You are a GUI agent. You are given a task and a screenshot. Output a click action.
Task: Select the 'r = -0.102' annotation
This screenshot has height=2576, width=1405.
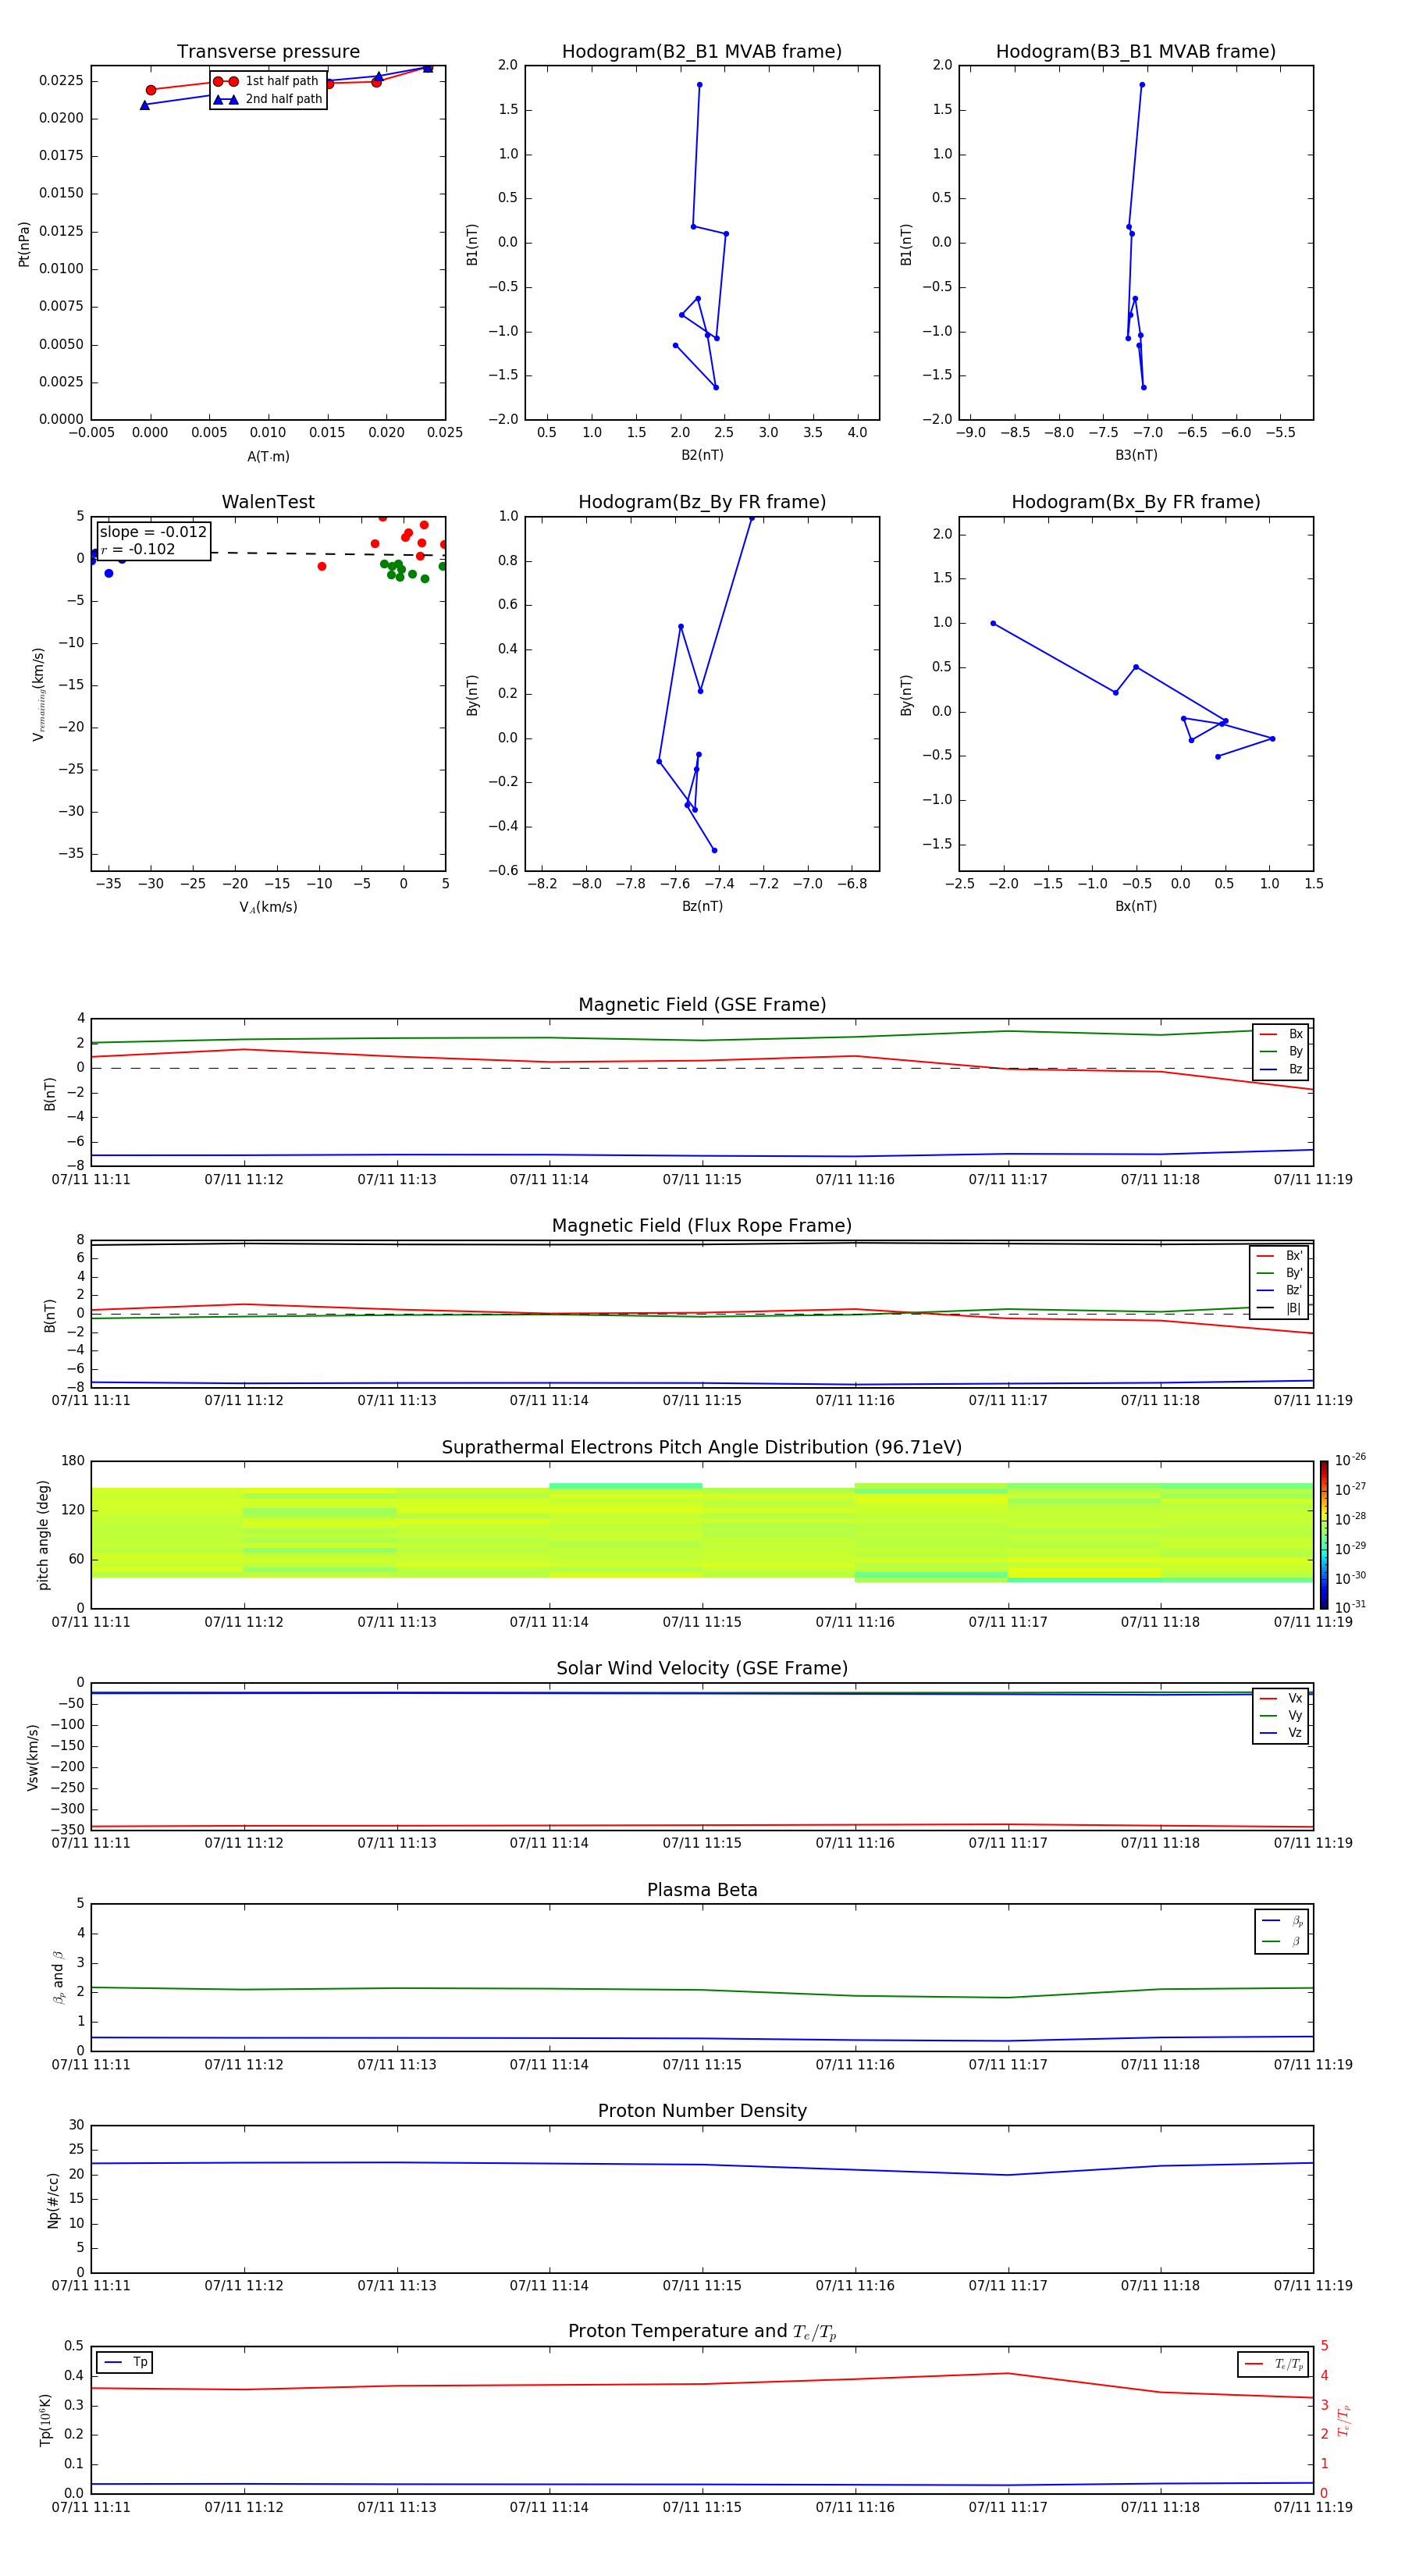(138, 549)
